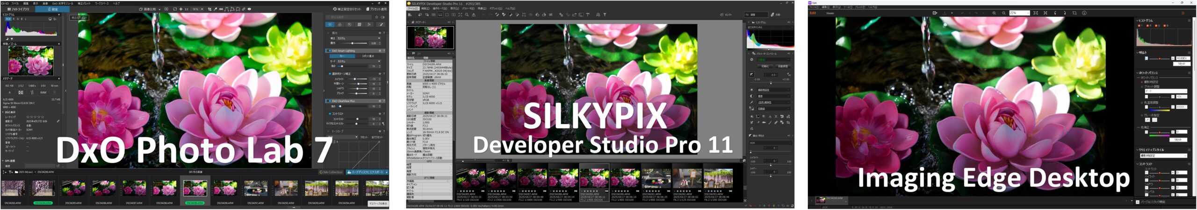1197x210 pixels.
Task: Open ツール(T) menu in Imaging Edge
Action: pos(848,7)
